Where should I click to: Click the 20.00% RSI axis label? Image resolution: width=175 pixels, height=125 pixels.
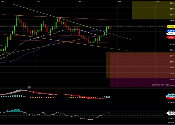[171, 122]
